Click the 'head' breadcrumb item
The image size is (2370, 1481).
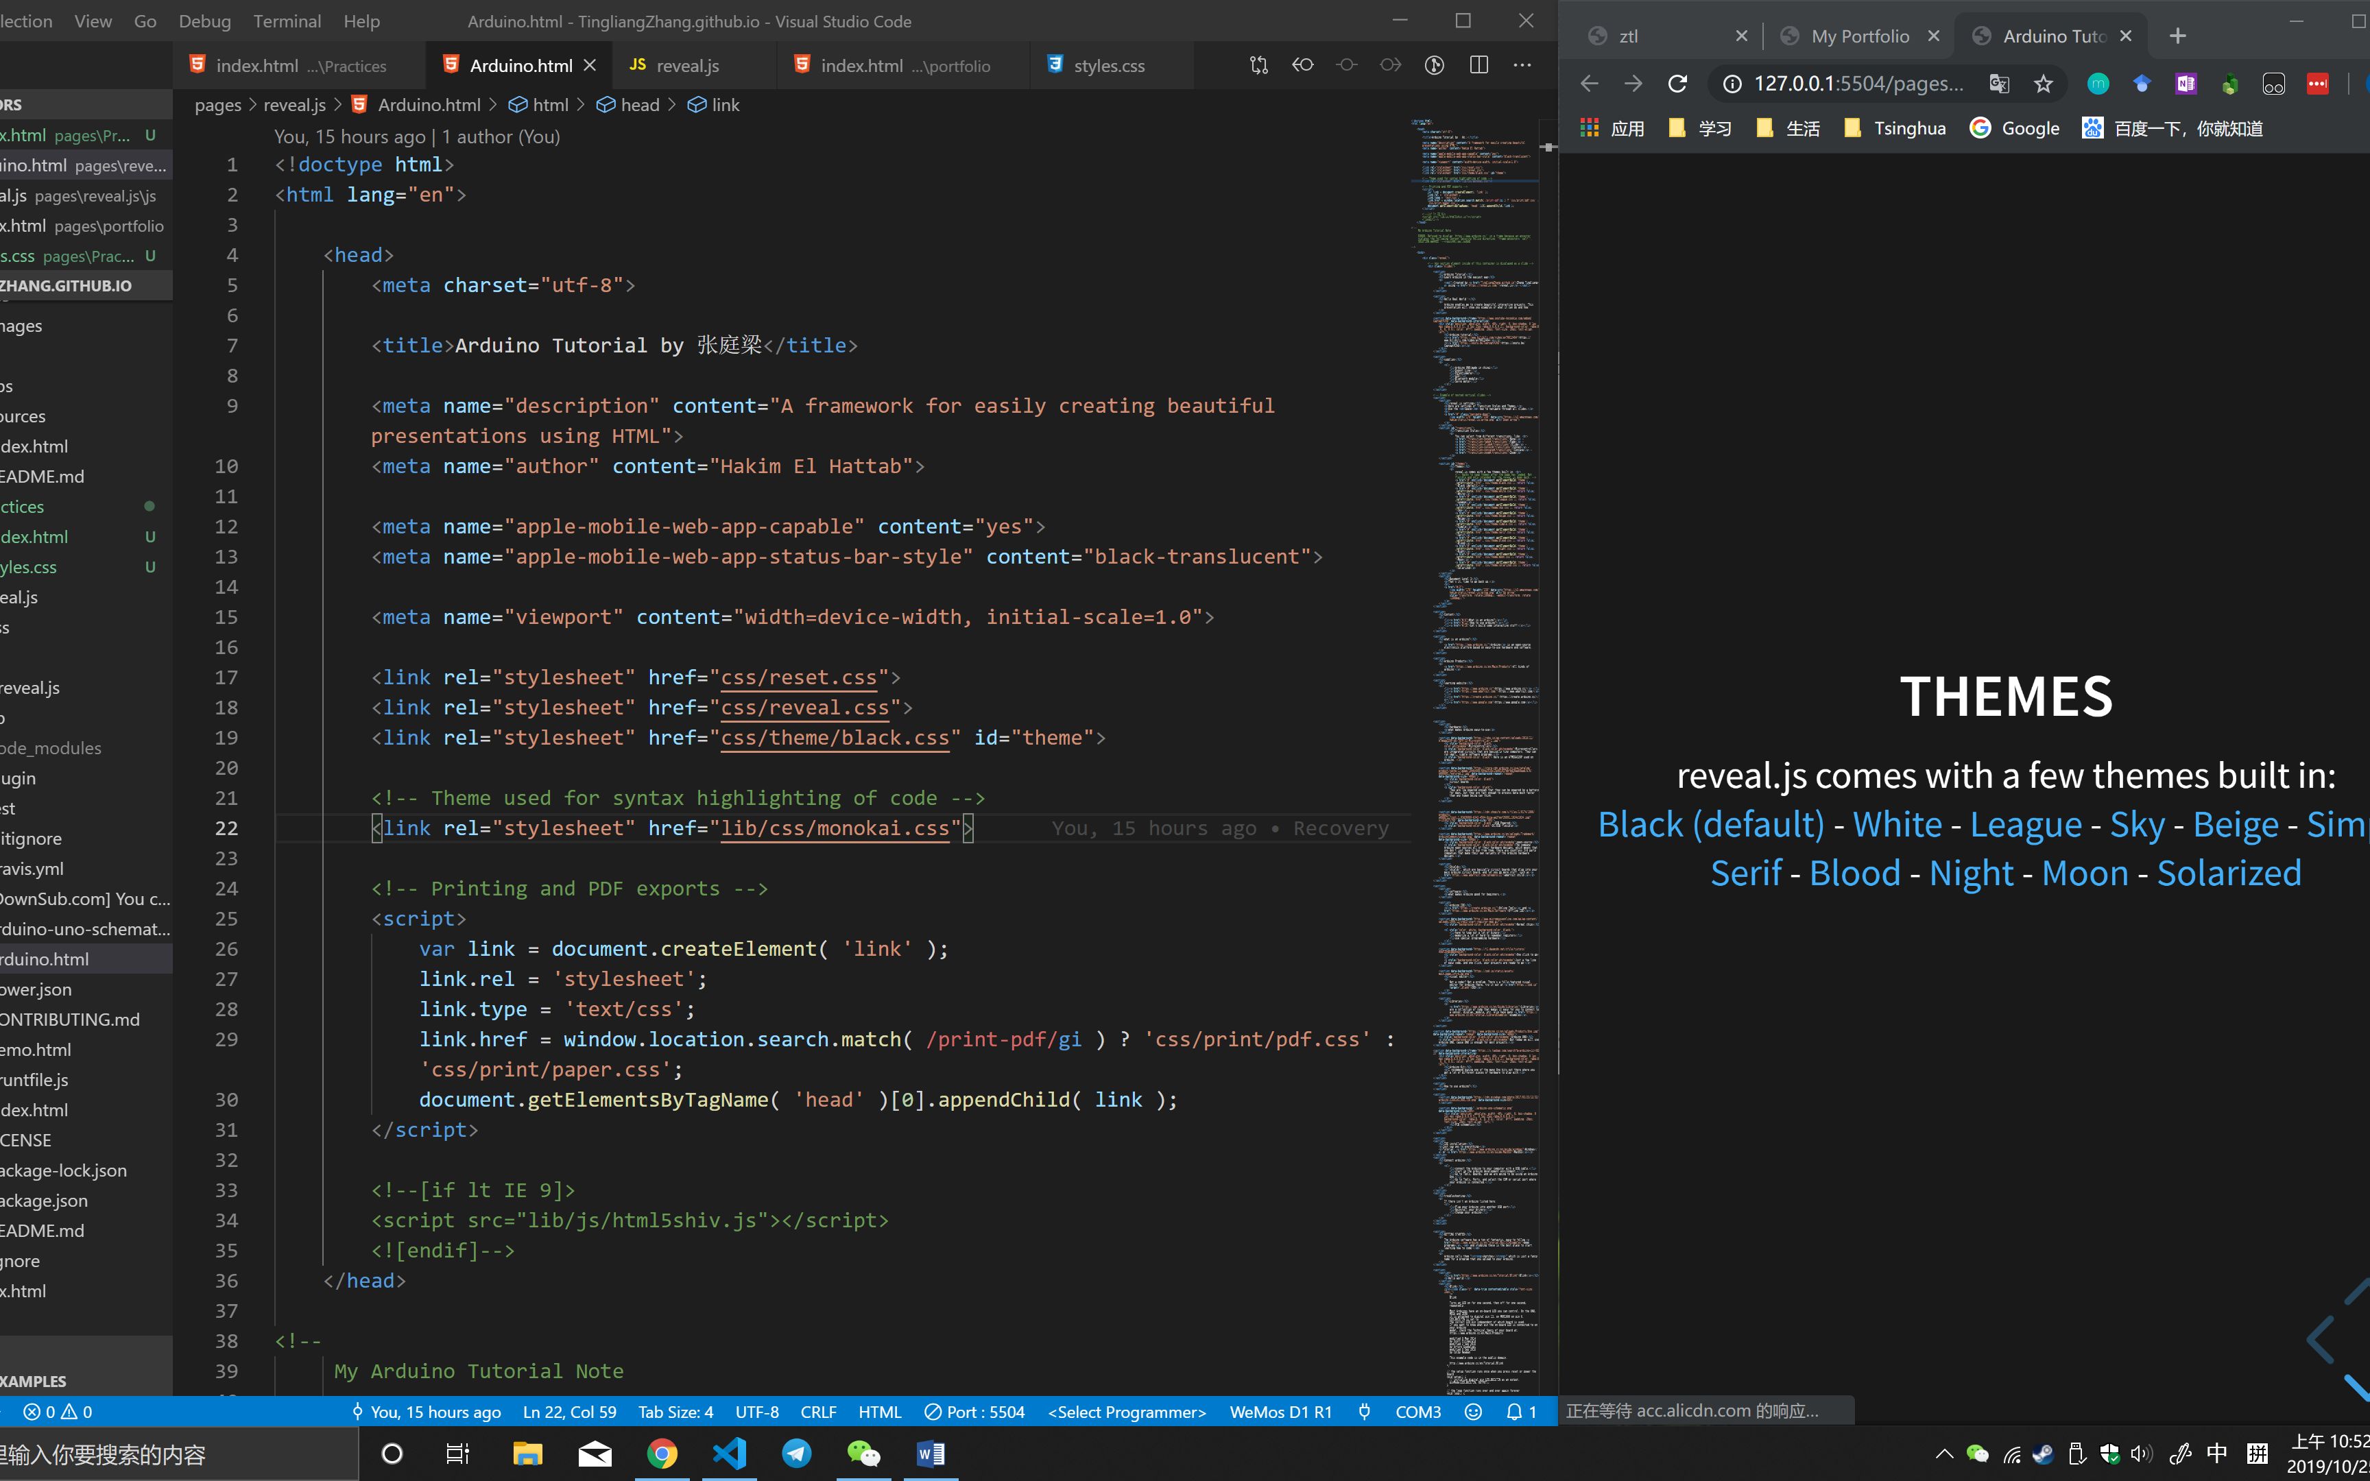click(640, 105)
